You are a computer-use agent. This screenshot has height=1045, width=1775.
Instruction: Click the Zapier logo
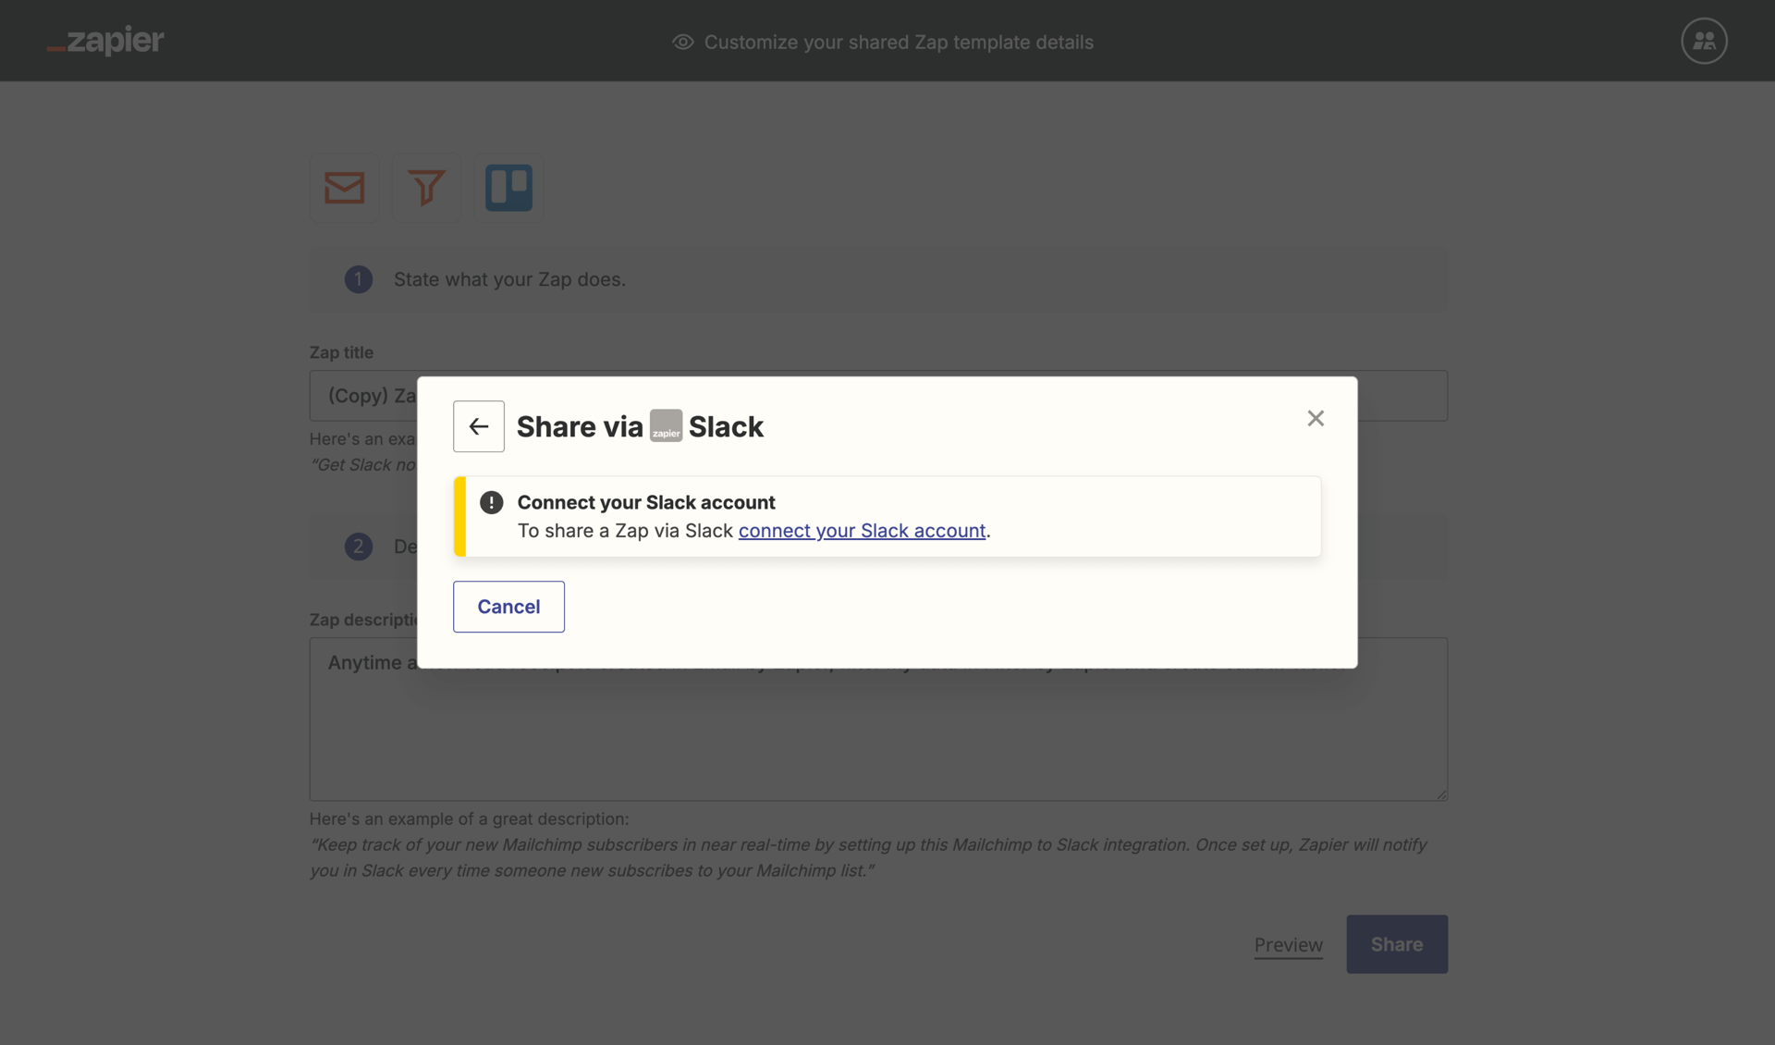point(104,41)
